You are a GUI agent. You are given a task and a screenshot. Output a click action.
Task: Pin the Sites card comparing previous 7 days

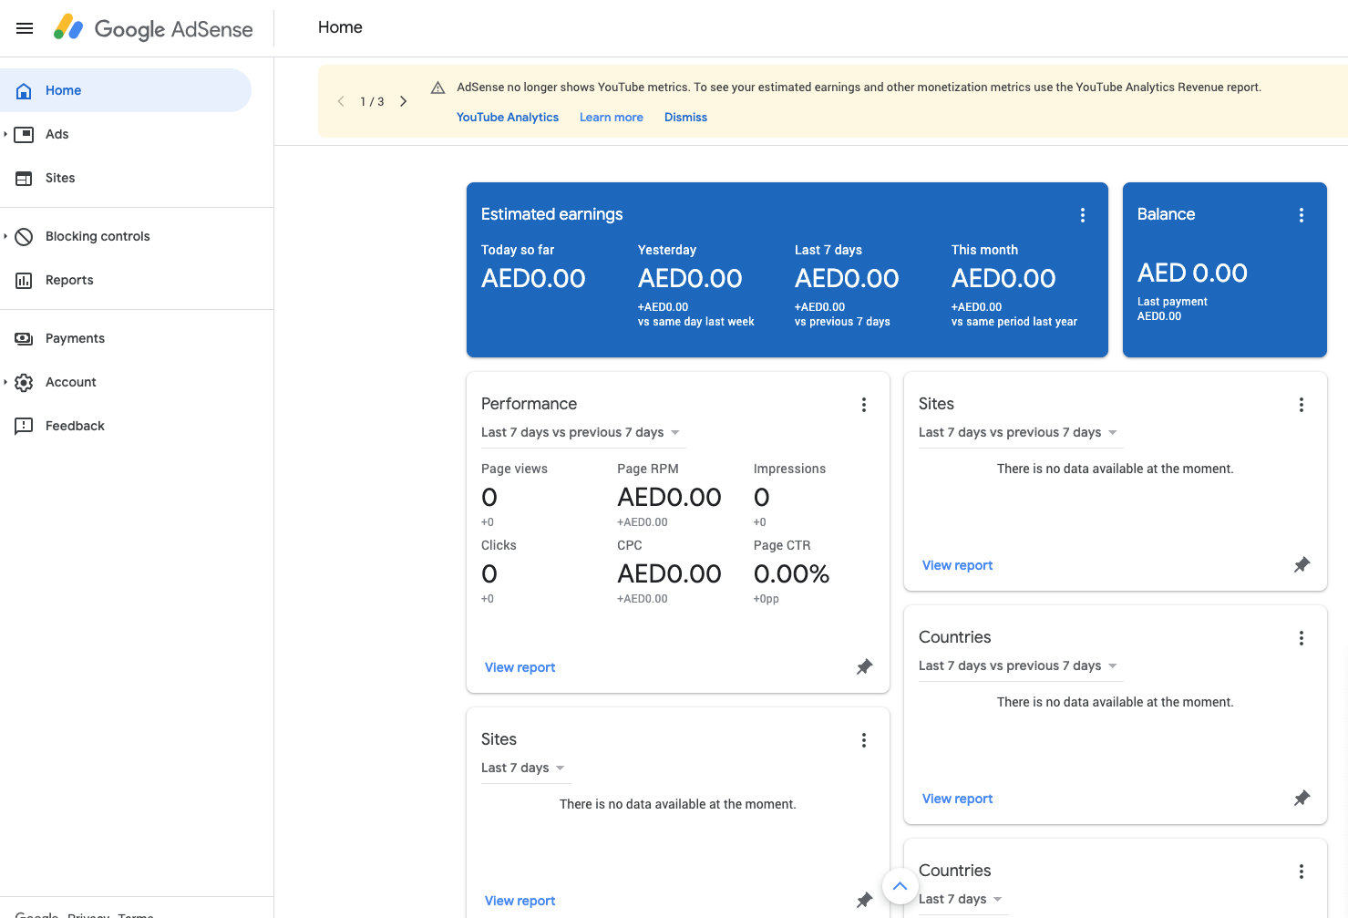click(x=1302, y=565)
